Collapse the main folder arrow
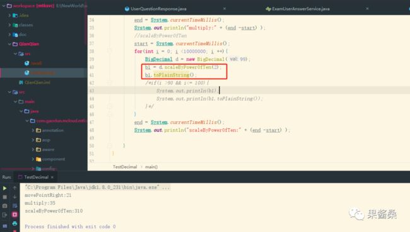Image resolution: width=410 pixels, height=232 pixels. [x=15, y=102]
